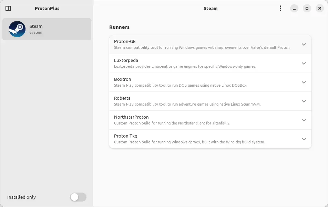Screen dimensions: 328x207
Task: Click the Installed only label
Action: tap(21, 197)
